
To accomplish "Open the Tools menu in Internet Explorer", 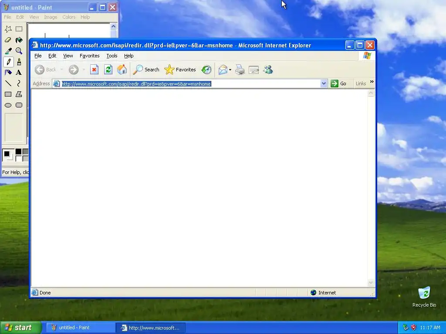I will [112, 56].
